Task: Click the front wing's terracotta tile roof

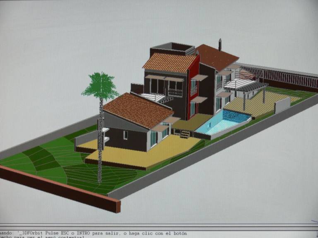Action: click(x=137, y=109)
